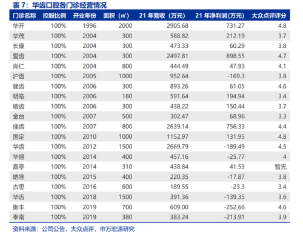Select the 国定 clinic row name
The width and height of the screenshot is (303, 237).
pyautogui.click(x=19, y=136)
